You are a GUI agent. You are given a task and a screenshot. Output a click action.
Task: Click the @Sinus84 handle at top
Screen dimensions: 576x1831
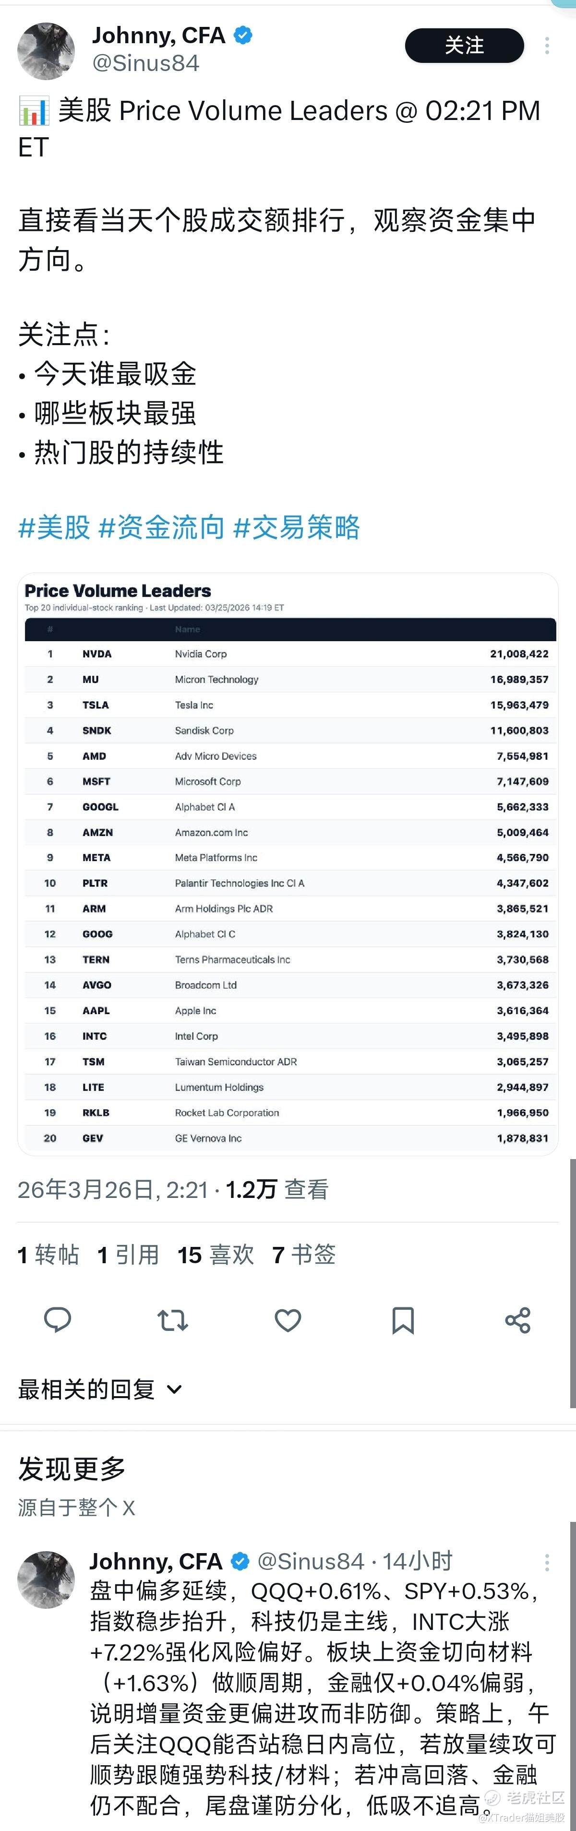146,63
